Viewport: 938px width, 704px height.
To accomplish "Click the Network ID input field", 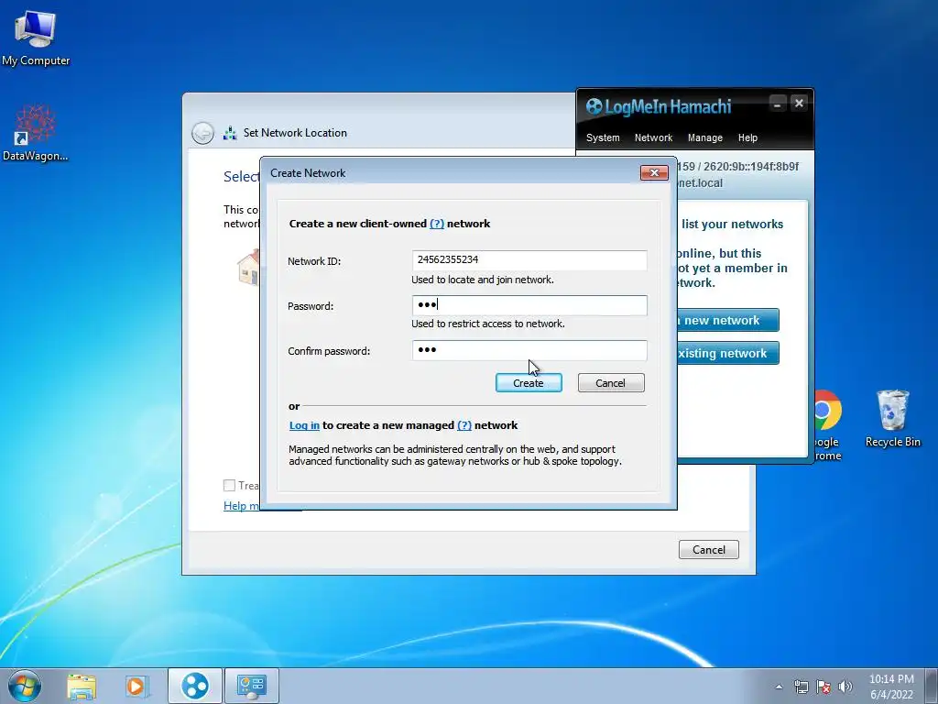I will coord(529,259).
